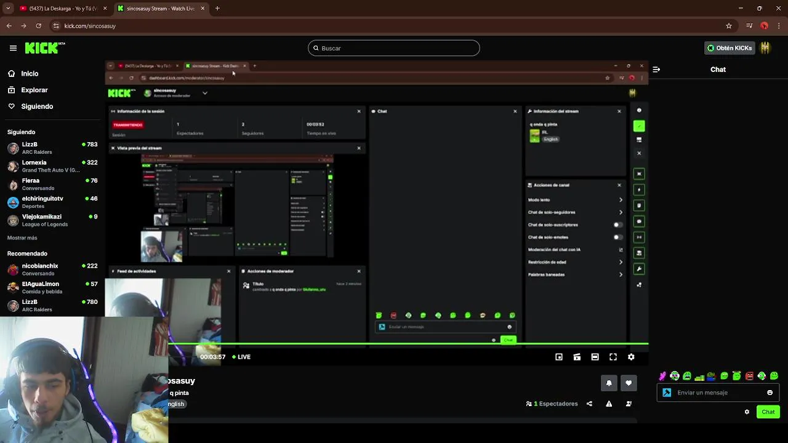Switch to the La Descarga YouTube tab
The height and width of the screenshot is (443, 788).
click(x=63, y=9)
